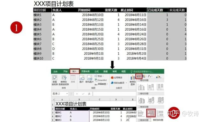Select column D header in Excel sheet

point(116,99)
